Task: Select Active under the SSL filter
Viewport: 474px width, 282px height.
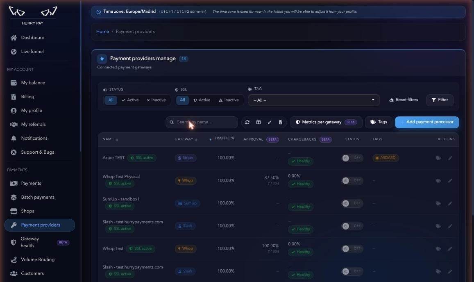Action: click(x=202, y=100)
